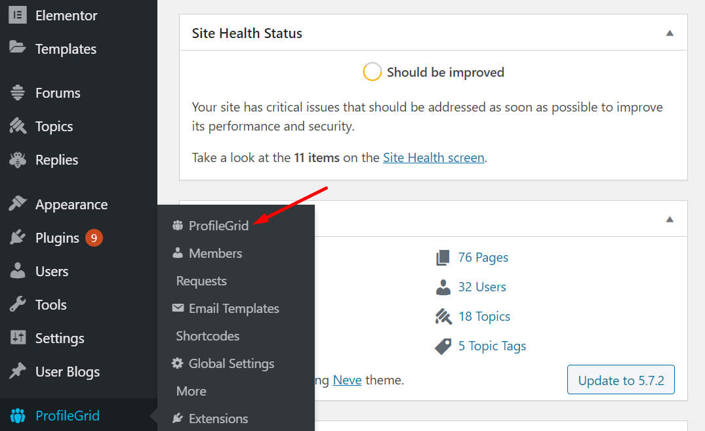The height and width of the screenshot is (431, 705).
Task: Click the tag icon beside 5 Topic Tags
Action: pos(443,346)
